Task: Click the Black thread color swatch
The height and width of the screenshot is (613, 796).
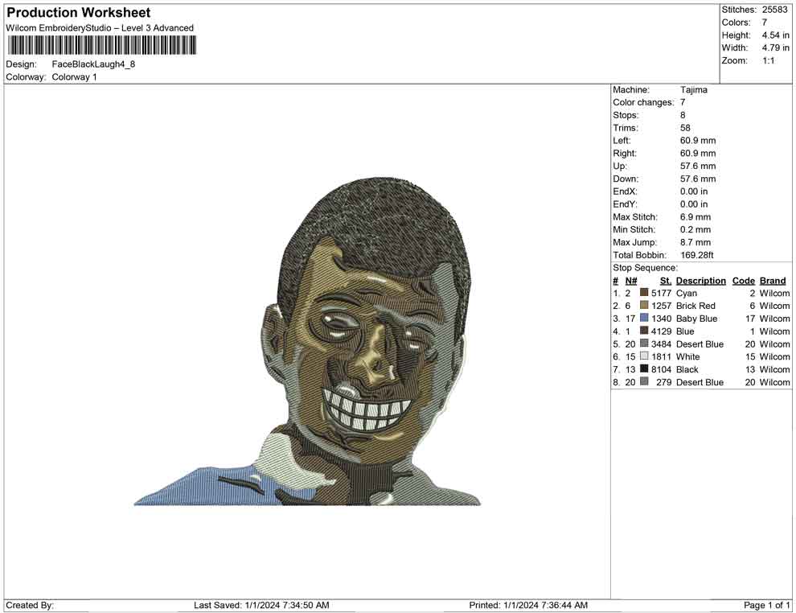Action: click(x=644, y=368)
